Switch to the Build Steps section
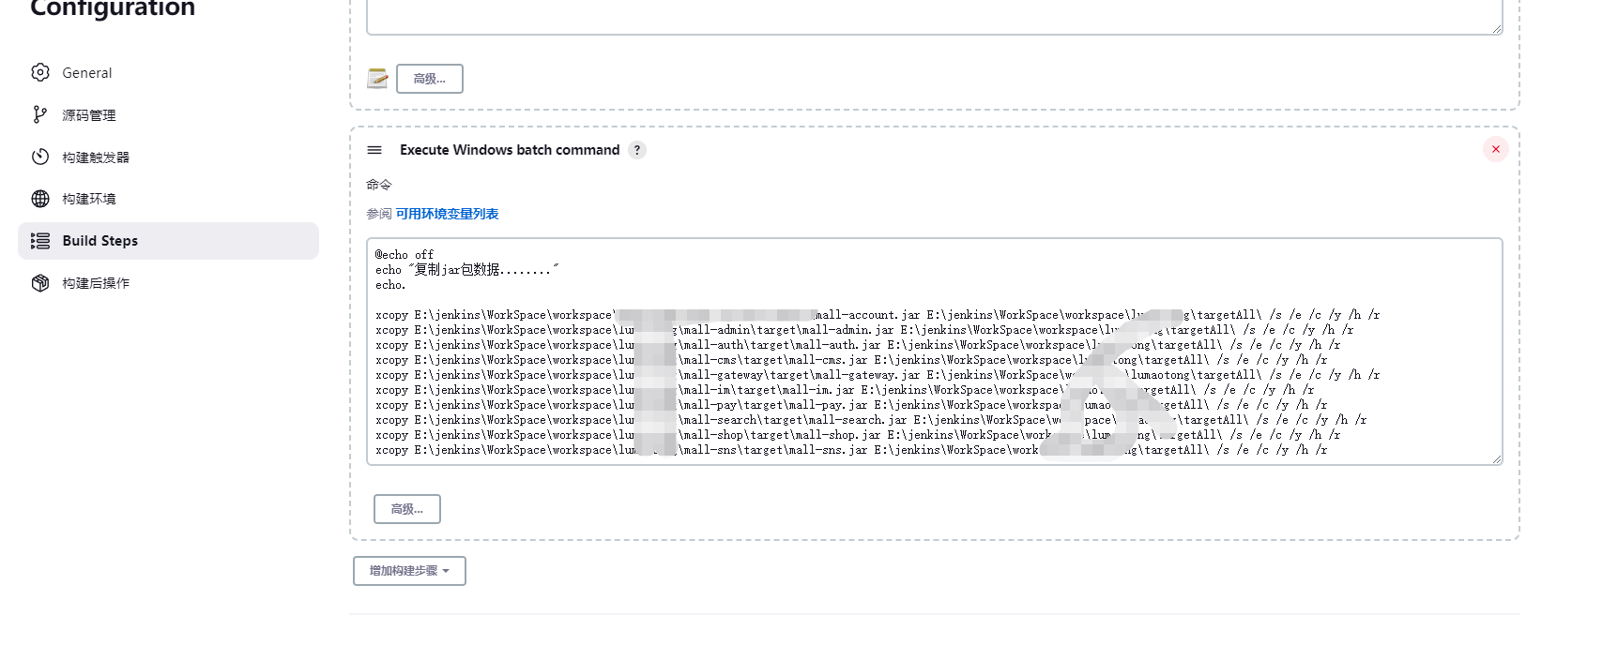This screenshot has height=645, width=1618. tap(99, 241)
